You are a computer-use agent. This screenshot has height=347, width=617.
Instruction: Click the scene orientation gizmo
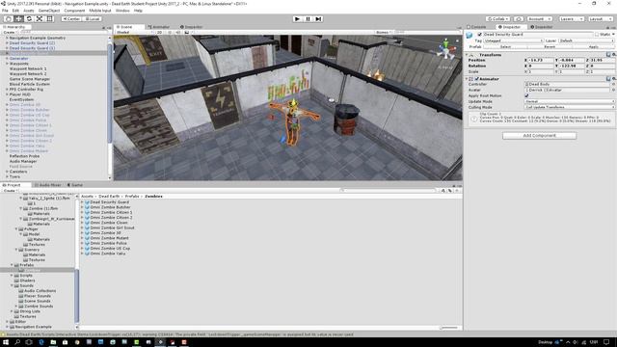point(446,49)
